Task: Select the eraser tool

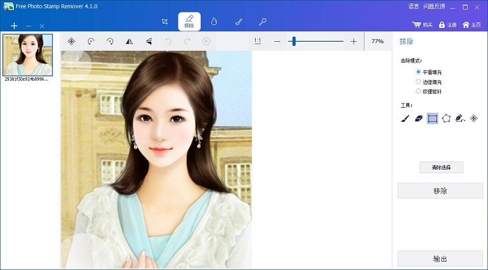Action: tap(419, 118)
